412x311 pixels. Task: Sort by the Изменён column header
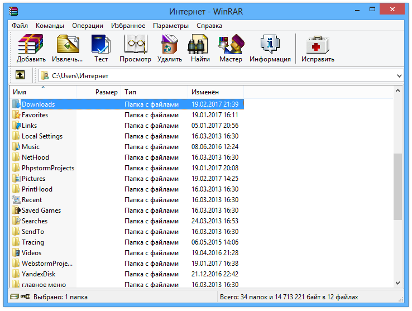tap(215, 92)
